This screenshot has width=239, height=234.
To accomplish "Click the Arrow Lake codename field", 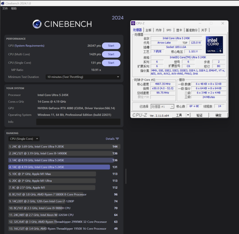I will click(x=164, y=43).
